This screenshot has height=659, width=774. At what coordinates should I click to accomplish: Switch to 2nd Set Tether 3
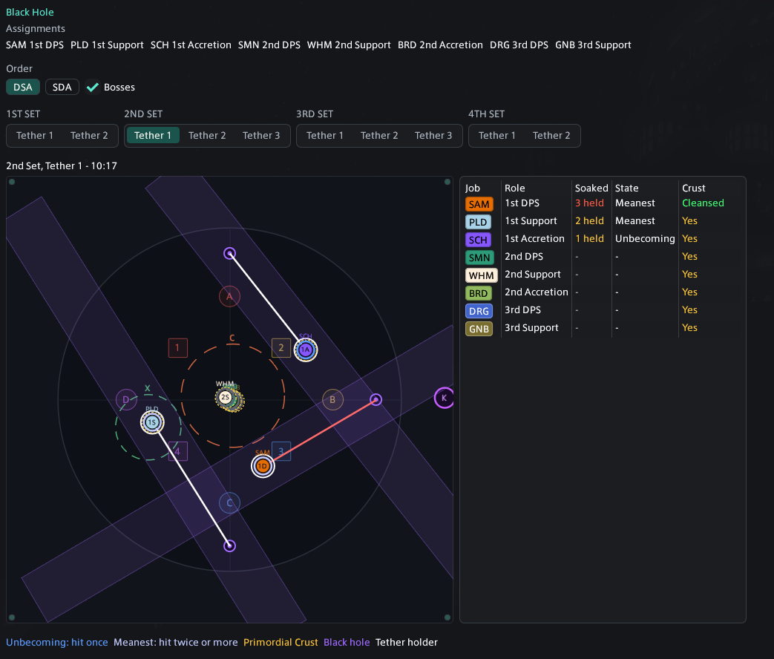[261, 135]
